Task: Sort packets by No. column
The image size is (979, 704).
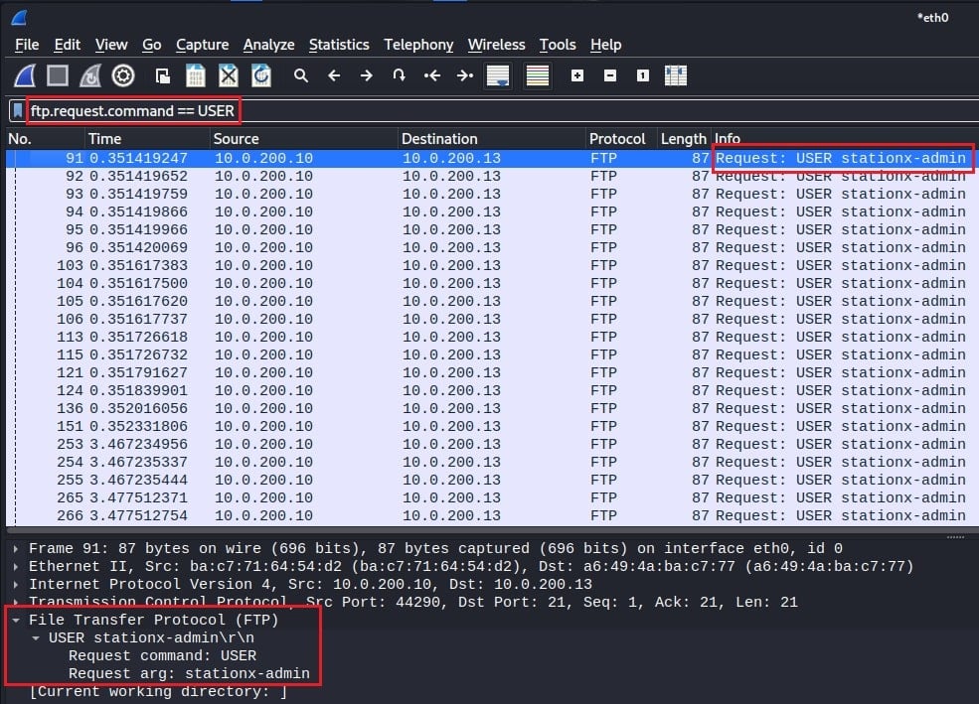Action: tap(45, 138)
